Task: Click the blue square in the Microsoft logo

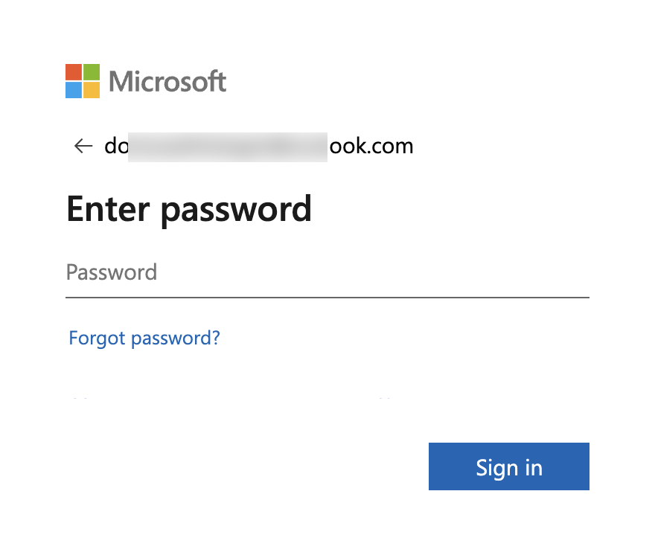Action: tap(74, 89)
